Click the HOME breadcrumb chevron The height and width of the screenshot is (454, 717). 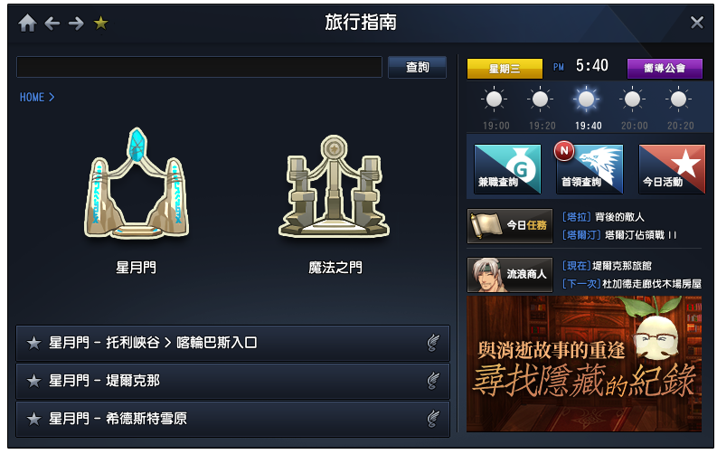pos(52,97)
